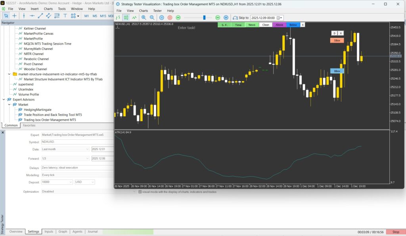Select the text tool in toolbar
This screenshot has height=236, width=406.
[65, 16]
